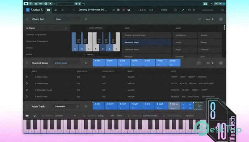
Task: Toggle the Performance enable switch
Action: tap(43, 116)
